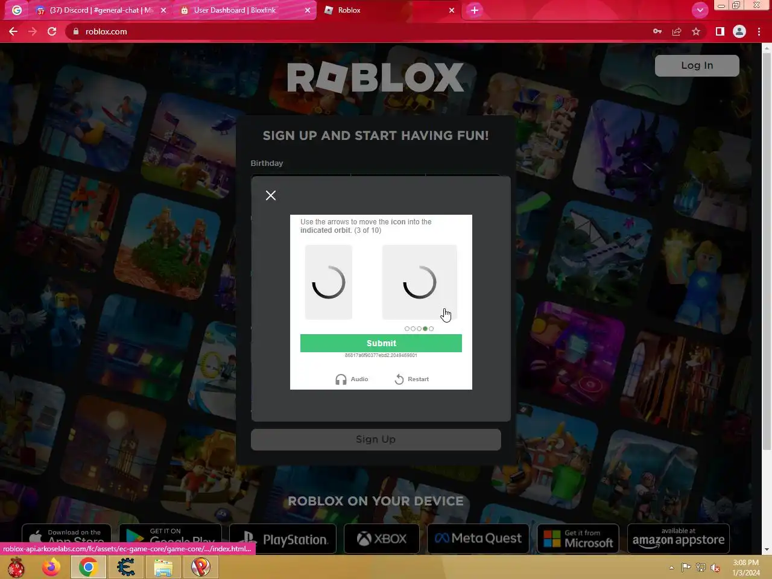Open the Get it from Microsoft badge

(578, 539)
